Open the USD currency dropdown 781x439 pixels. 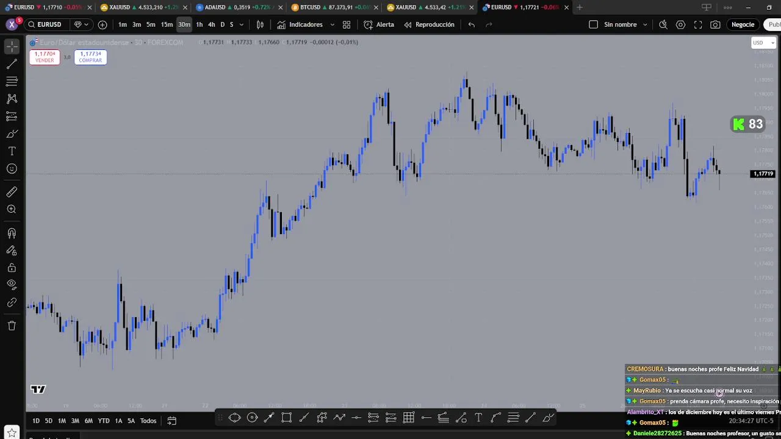[763, 43]
